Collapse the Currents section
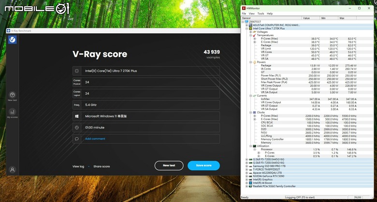This screenshot has width=377, height=202. point(250,95)
